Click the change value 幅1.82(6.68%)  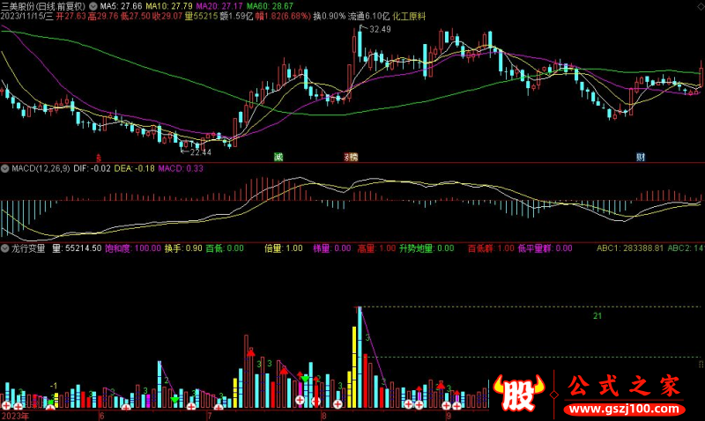[x=283, y=16]
